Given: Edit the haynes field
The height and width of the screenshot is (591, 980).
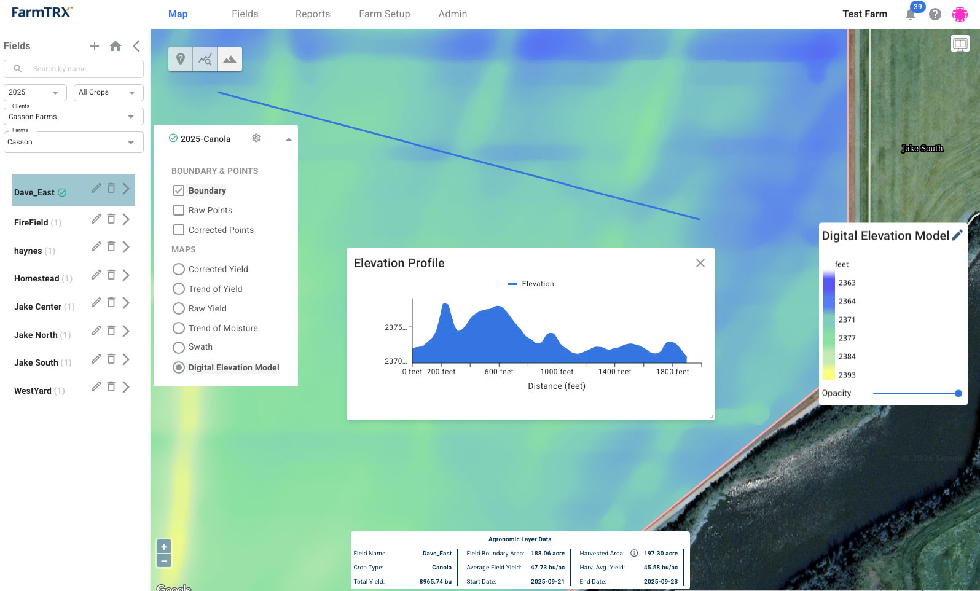Looking at the screenshot, I should [x=96, y=246].
